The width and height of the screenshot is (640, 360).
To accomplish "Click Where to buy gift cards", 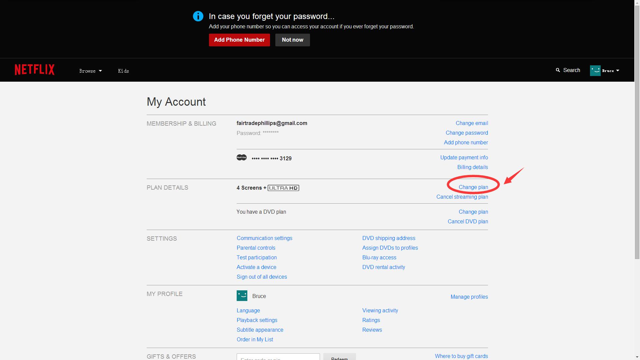I will 461,356.
